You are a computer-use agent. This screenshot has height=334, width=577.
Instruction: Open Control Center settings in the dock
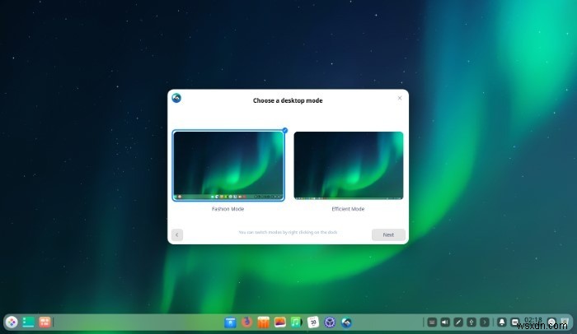pos(330,322)
